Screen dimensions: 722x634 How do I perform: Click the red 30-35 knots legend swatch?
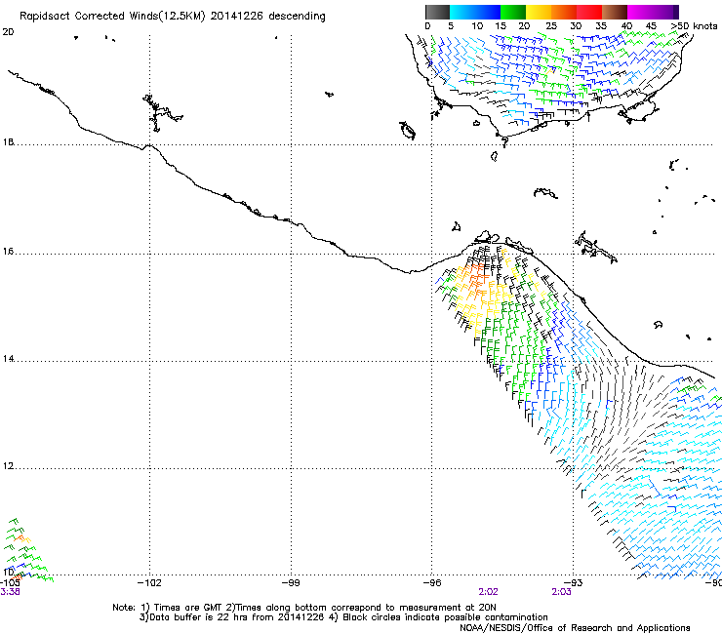tap(589, 12)
